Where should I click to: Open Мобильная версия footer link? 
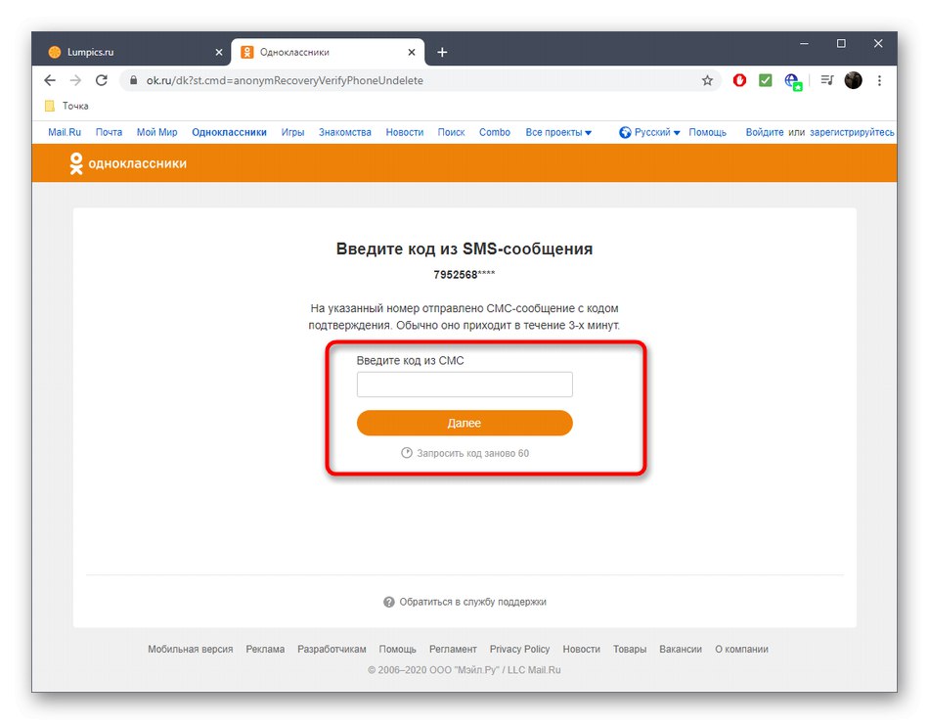(x=190, y=650)
